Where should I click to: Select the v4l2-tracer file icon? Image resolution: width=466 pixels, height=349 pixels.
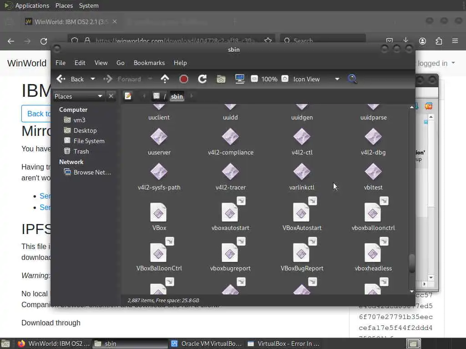(x=230, y=172)
